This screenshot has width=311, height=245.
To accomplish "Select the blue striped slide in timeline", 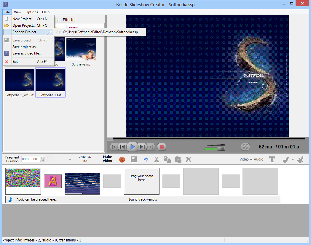I will click(x=82, y=181).
